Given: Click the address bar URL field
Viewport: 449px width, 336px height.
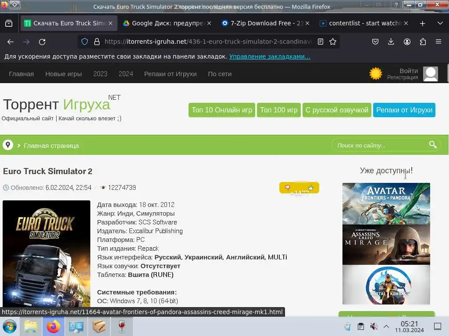Looking at the screenshot, I should tap(208, 42).
